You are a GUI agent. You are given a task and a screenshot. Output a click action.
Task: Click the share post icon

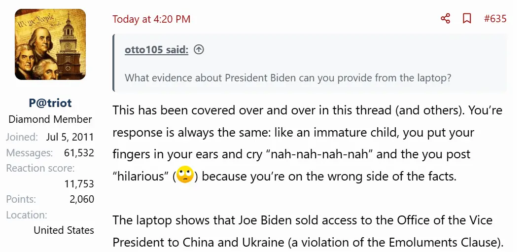445,19
